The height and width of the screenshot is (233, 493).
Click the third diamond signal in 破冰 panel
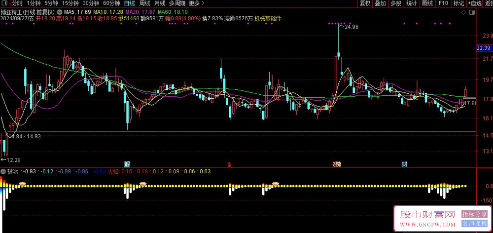tap(276, 184)
